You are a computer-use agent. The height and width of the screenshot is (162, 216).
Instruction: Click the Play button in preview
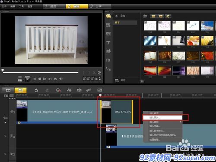(27, 79)
